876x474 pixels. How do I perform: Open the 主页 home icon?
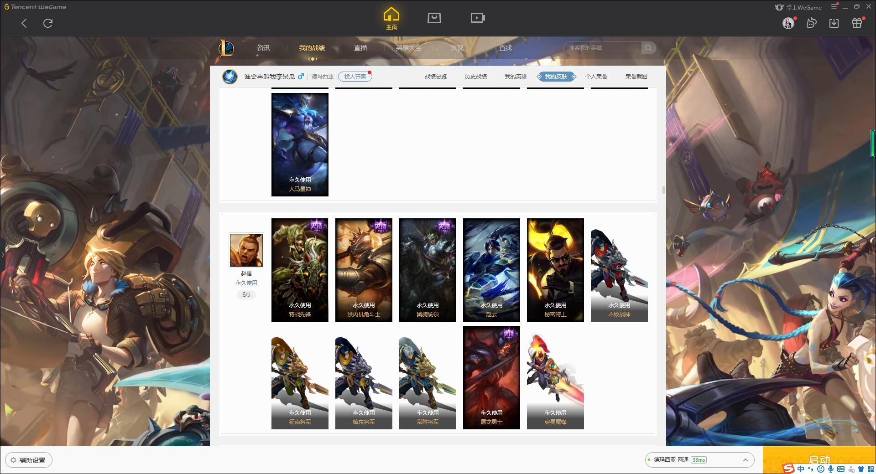click(391, 19)
